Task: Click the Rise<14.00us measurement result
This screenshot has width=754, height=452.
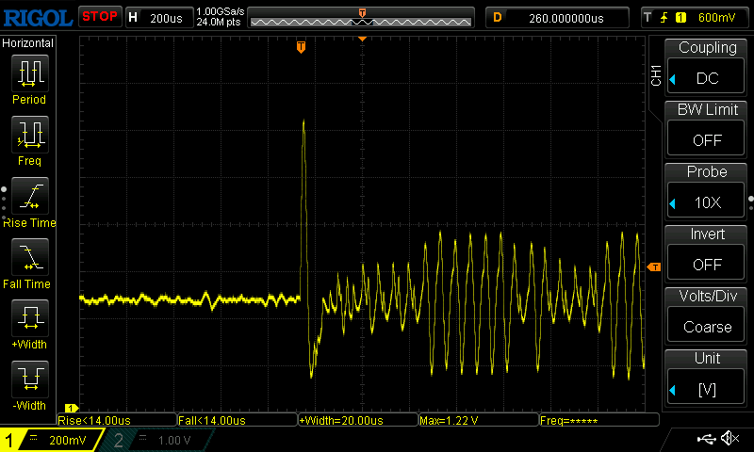Action: click(x=117, y=420)
